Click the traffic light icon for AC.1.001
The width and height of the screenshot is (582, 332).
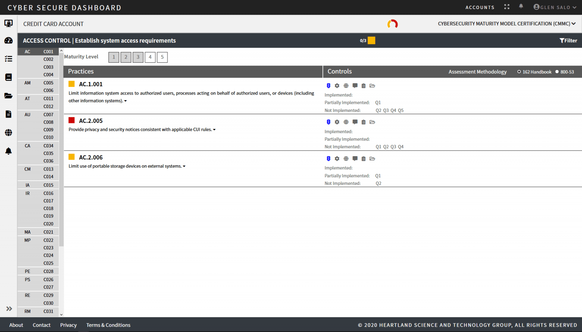click(329, 86)
